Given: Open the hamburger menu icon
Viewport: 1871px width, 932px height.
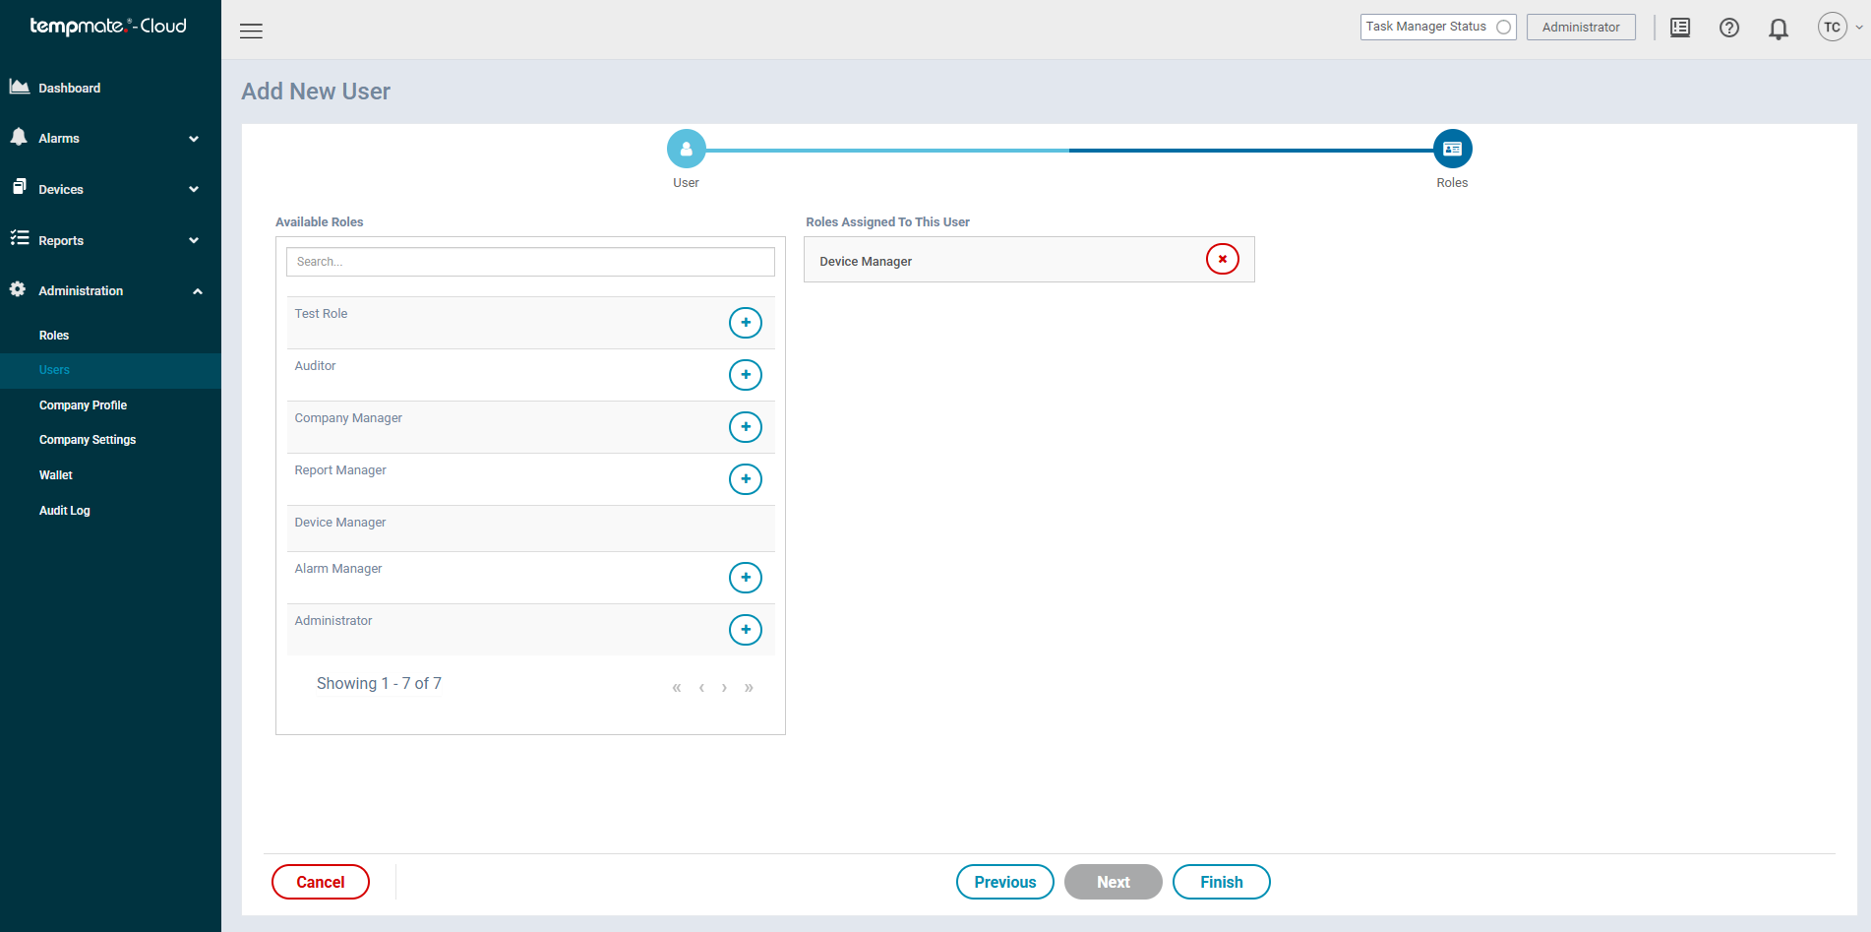Looking at the screenshot, I should click(x=251, y=31).
